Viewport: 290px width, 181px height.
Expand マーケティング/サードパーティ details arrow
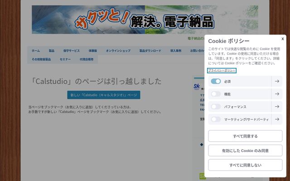pos(277,119)
